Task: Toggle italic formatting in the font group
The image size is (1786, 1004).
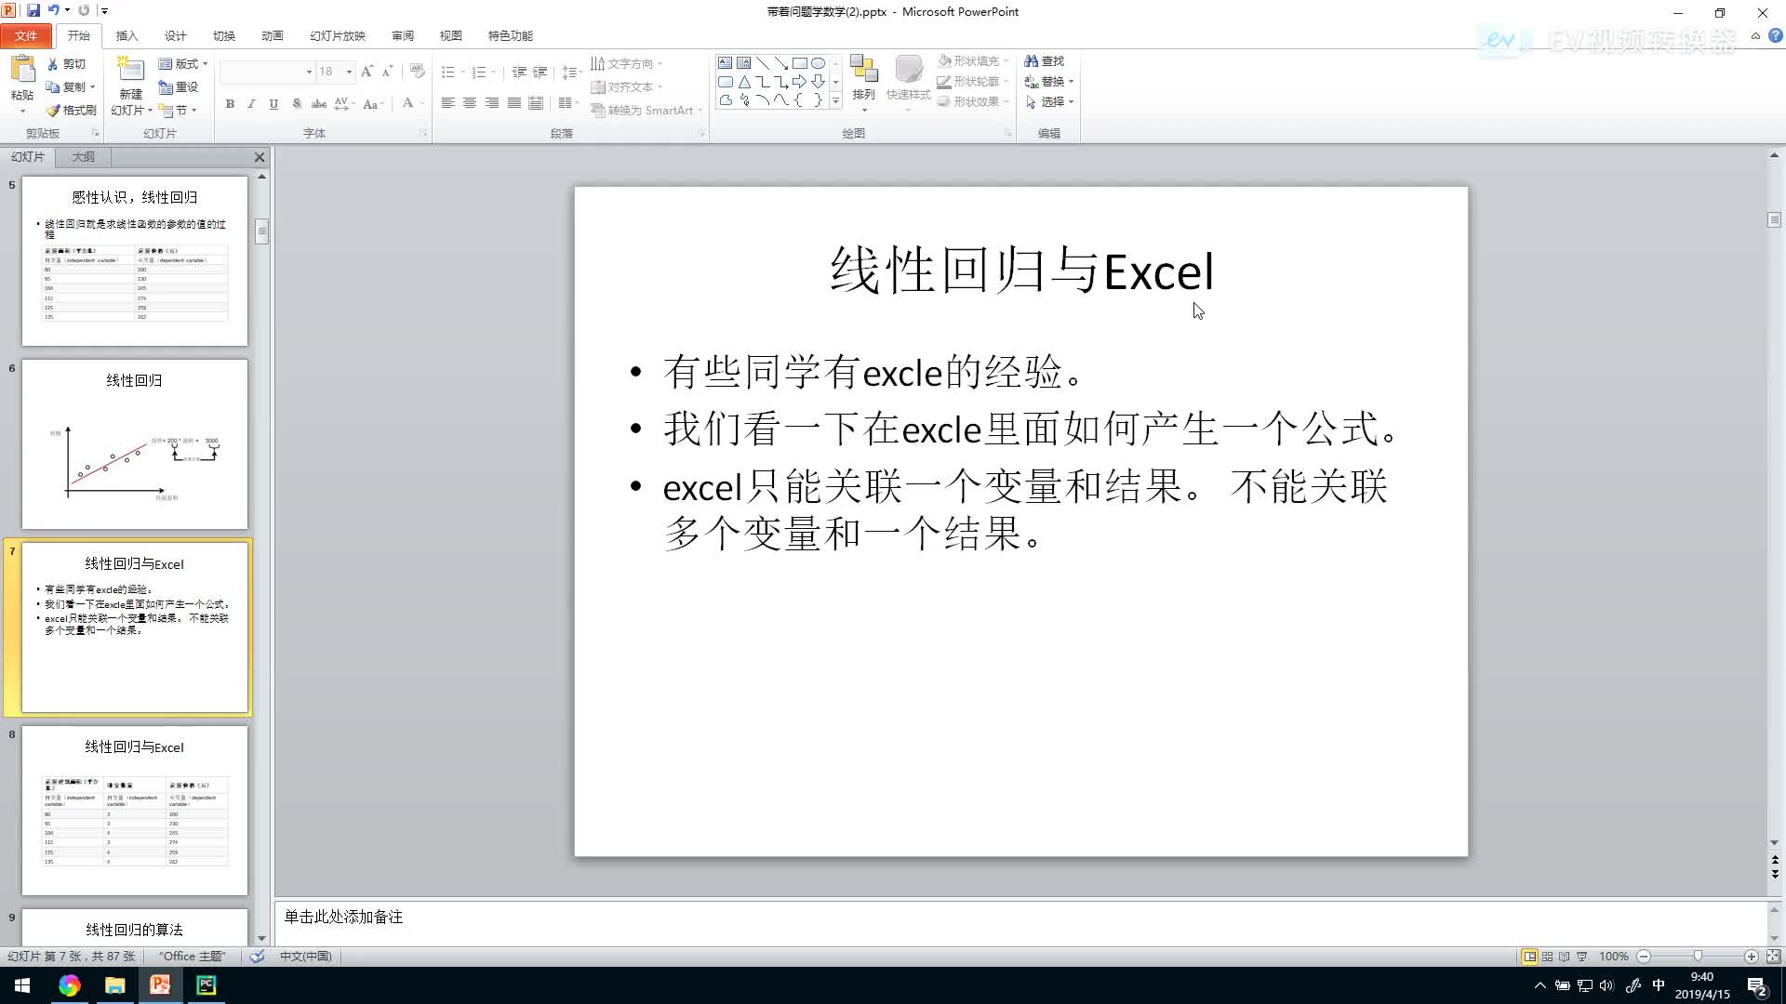Action: (x=251, y=104)
